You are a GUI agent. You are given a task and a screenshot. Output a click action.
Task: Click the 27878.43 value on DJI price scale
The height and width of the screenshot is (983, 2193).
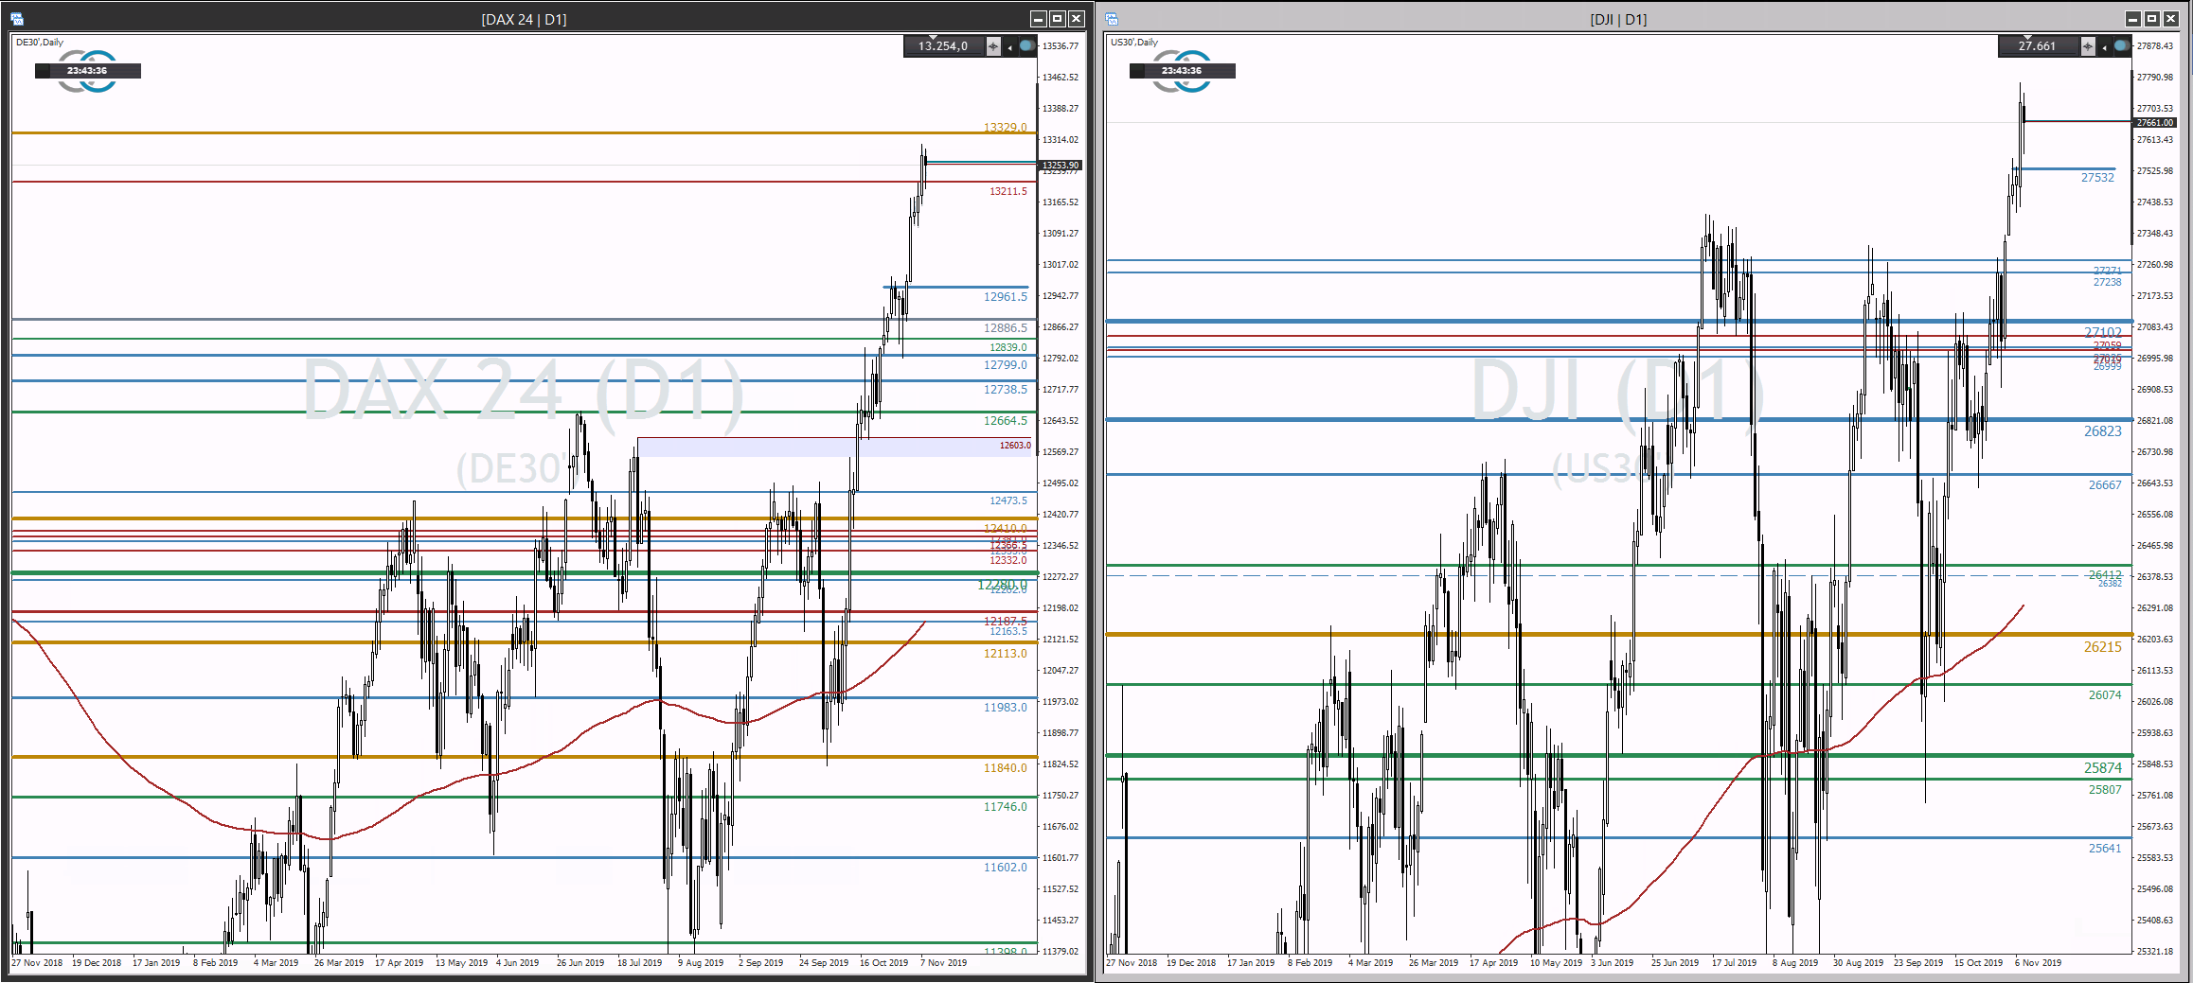(x=2155, y=46)
